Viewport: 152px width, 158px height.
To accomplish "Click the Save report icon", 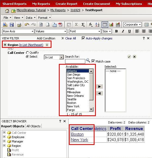I will (x=12, y=25).
